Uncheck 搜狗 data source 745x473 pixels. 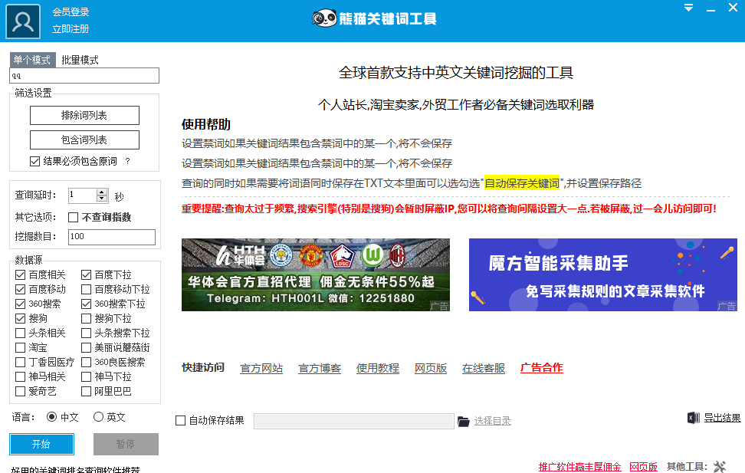pyautogui.click(x=20, y=318)
